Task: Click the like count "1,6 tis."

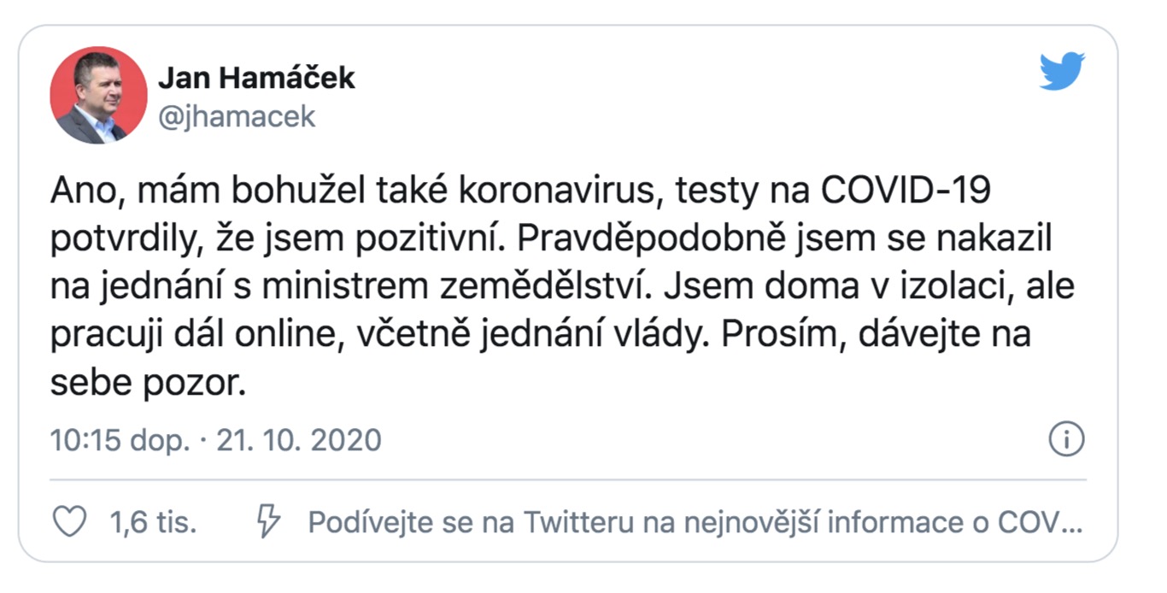Action: point(154,522)
